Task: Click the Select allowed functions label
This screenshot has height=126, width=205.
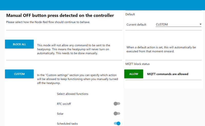Action: pos(73,94)
